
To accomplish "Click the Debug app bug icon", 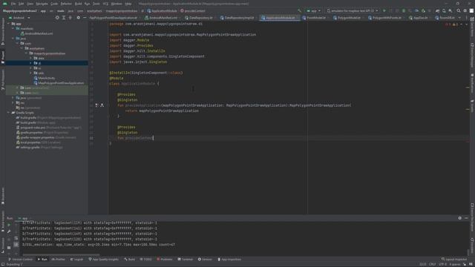I will coord(404,11).
